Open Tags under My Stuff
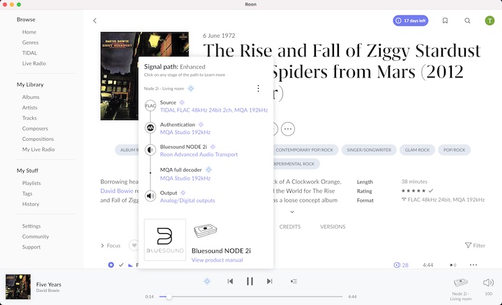 tap(27, 193)
